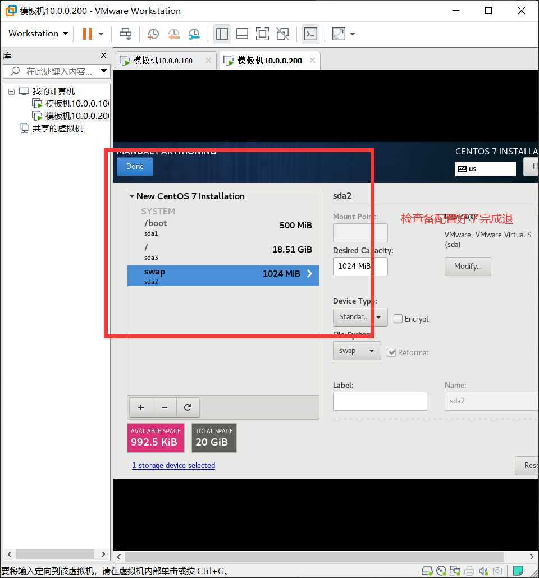Collapse New CentOS 7 Installation section

[132, 196]
